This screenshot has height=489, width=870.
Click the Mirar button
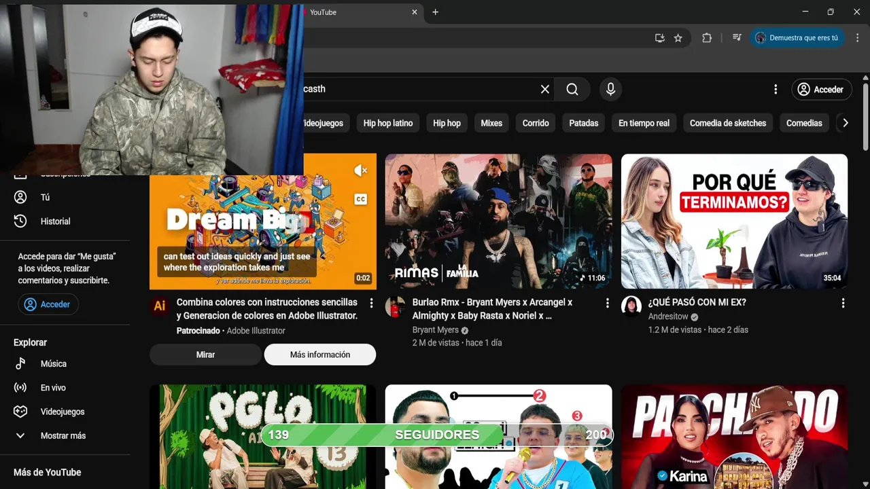[205, 355]
